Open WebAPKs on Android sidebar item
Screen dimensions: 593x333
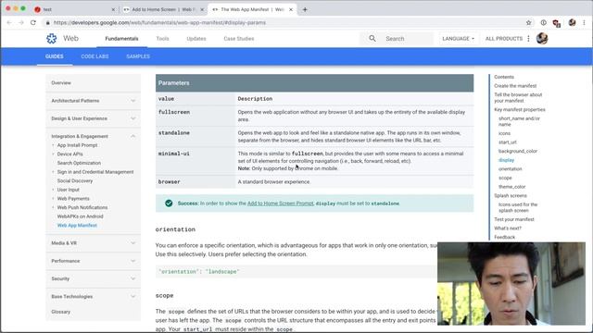click(81, 216)
